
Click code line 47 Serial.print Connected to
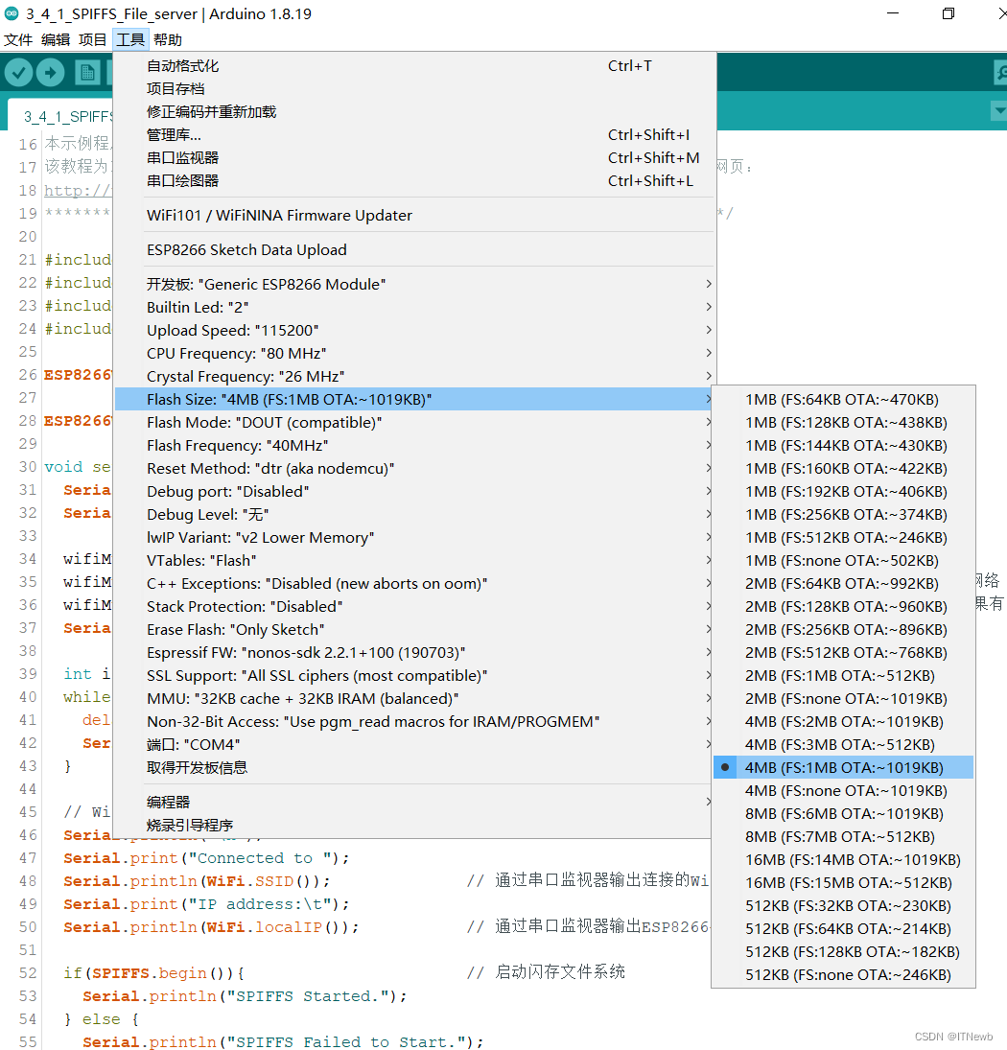(206, 858)
